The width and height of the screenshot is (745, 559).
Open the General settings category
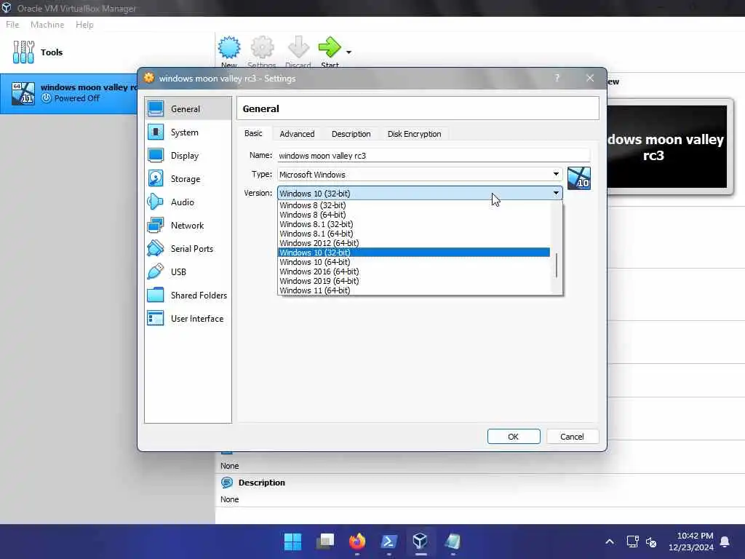(x=188, y=109)
